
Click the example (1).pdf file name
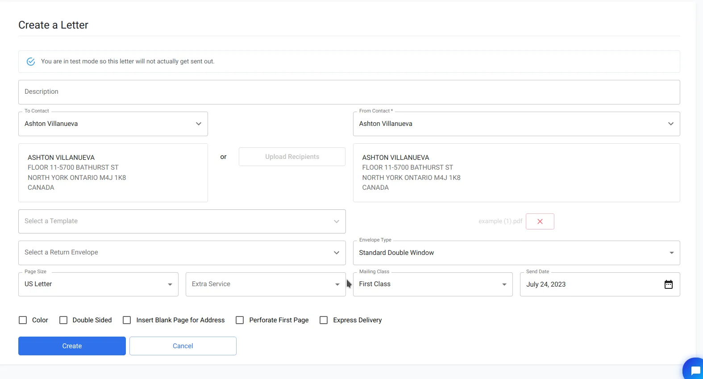pyautogui.click(x=500, y=221)
